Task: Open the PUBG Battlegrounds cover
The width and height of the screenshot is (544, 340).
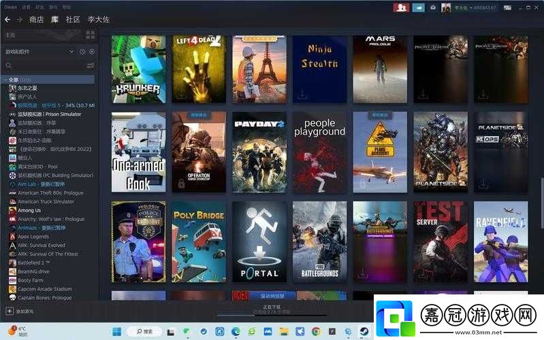Action: [319, 241]
